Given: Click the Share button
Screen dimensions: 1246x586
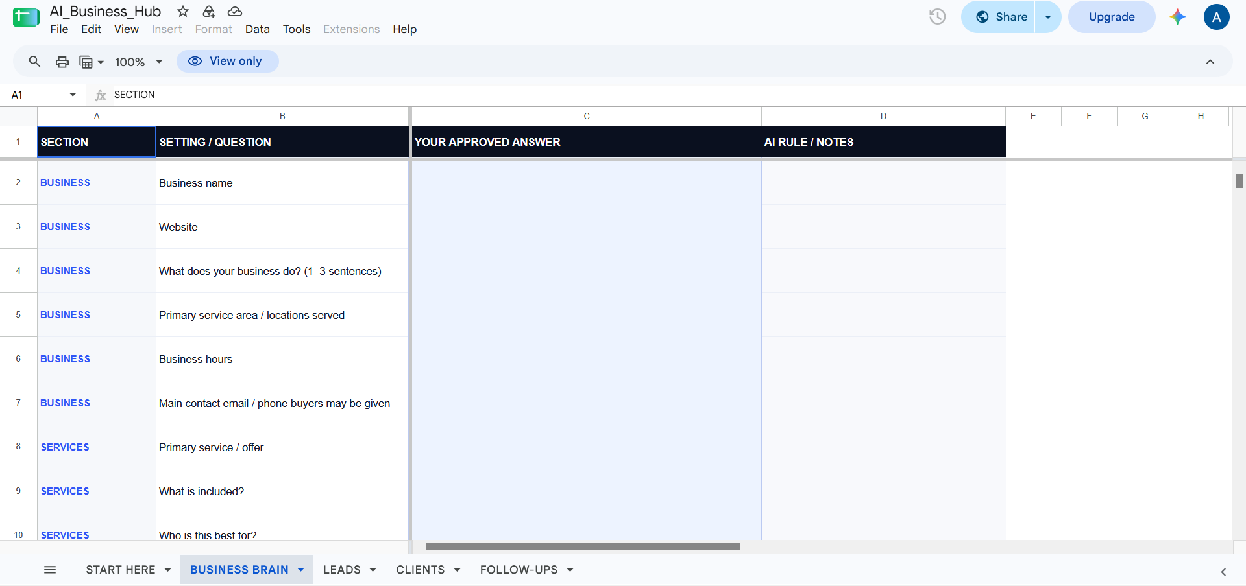Looking at the screenshot, I should (999, 17).
